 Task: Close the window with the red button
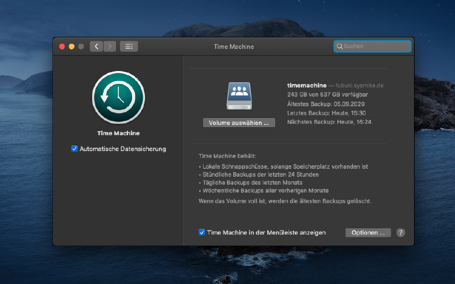coord(62,47)
